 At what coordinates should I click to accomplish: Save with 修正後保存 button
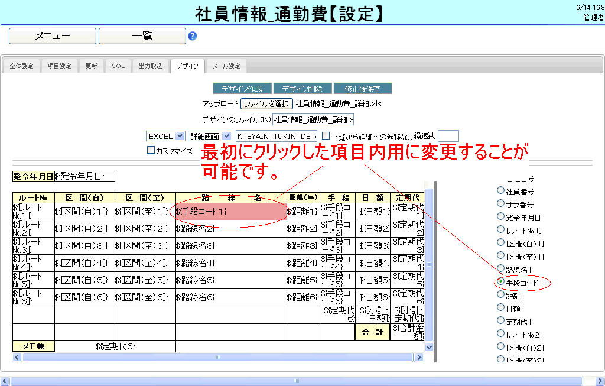pos(362,89)
